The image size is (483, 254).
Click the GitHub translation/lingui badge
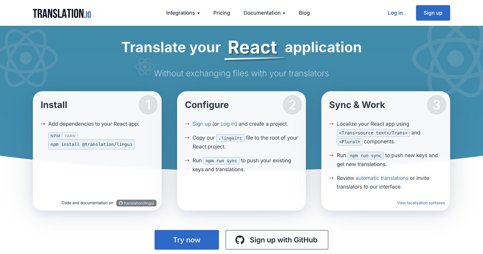(136, 203)
